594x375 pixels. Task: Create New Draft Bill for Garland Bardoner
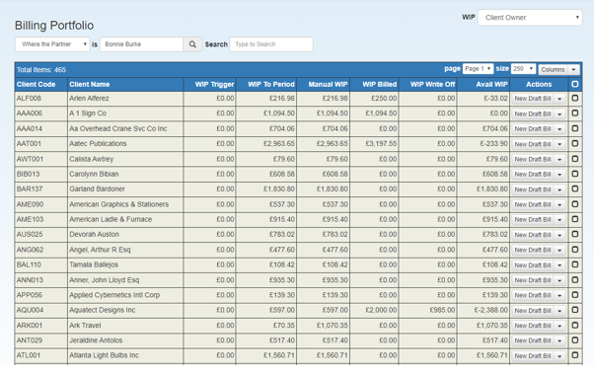533,189
